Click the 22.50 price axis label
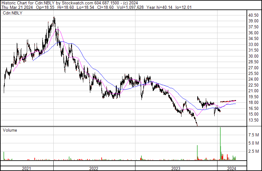The height and width of the screenshot is (171, 262). click(253, 85)
